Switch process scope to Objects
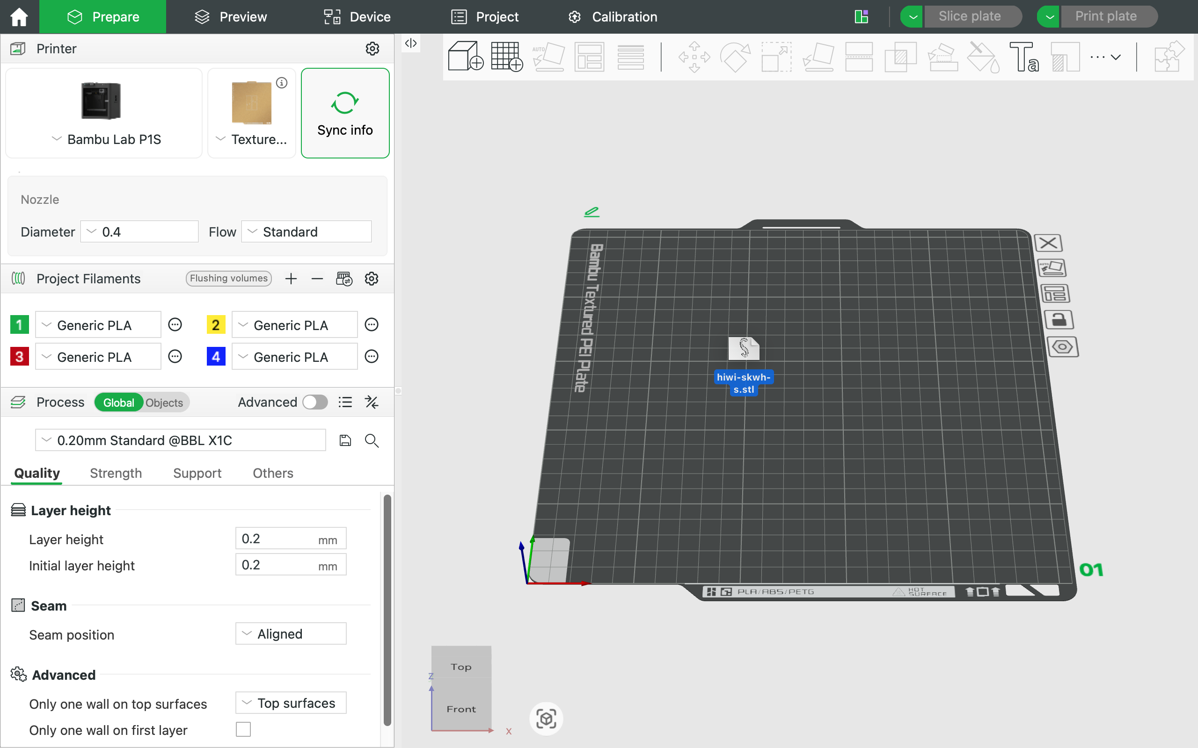The image size is (1198, 748). (x=164, y=403)
